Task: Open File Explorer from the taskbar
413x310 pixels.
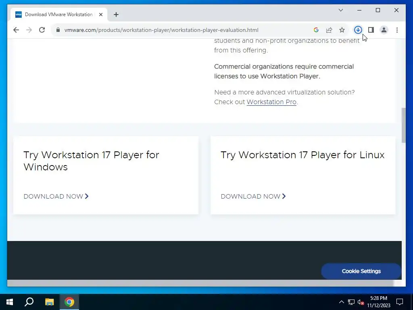Action: pos(49,302)
